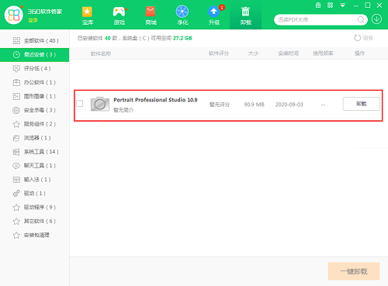Click the 暂无简介 description text
Screen dimensions: 388x286
pos(123,110)
